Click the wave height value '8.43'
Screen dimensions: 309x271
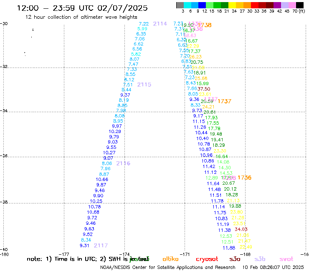pyautogui.click(x=191, y=83)
